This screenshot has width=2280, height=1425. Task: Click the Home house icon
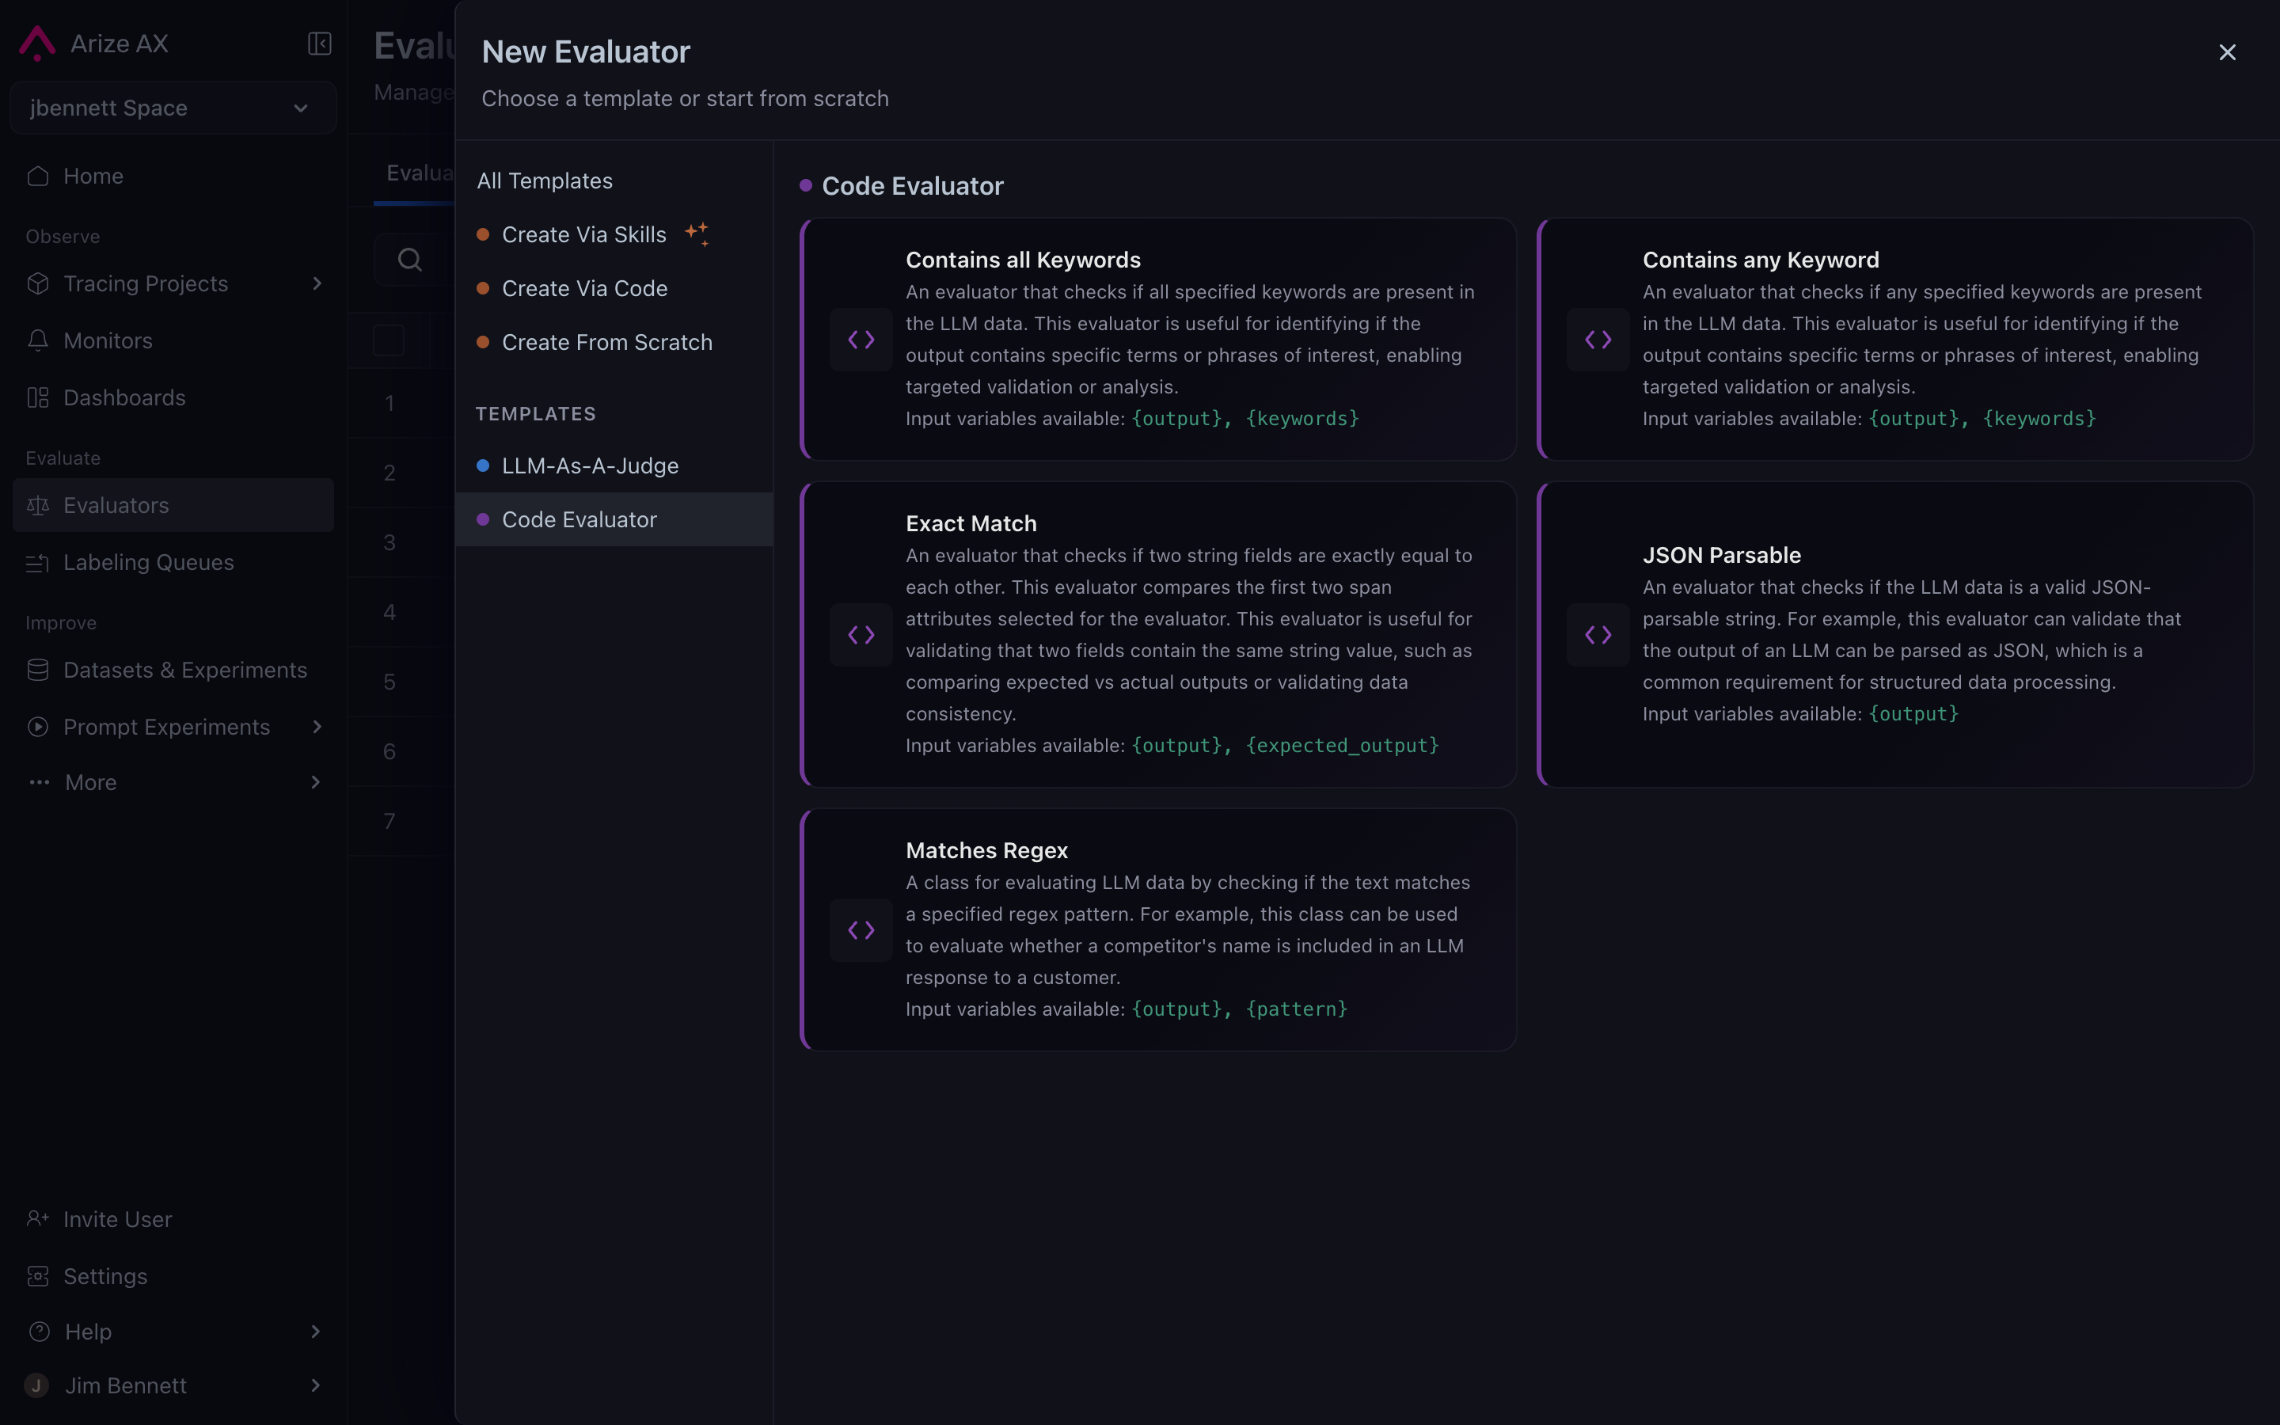click(38, 177)
